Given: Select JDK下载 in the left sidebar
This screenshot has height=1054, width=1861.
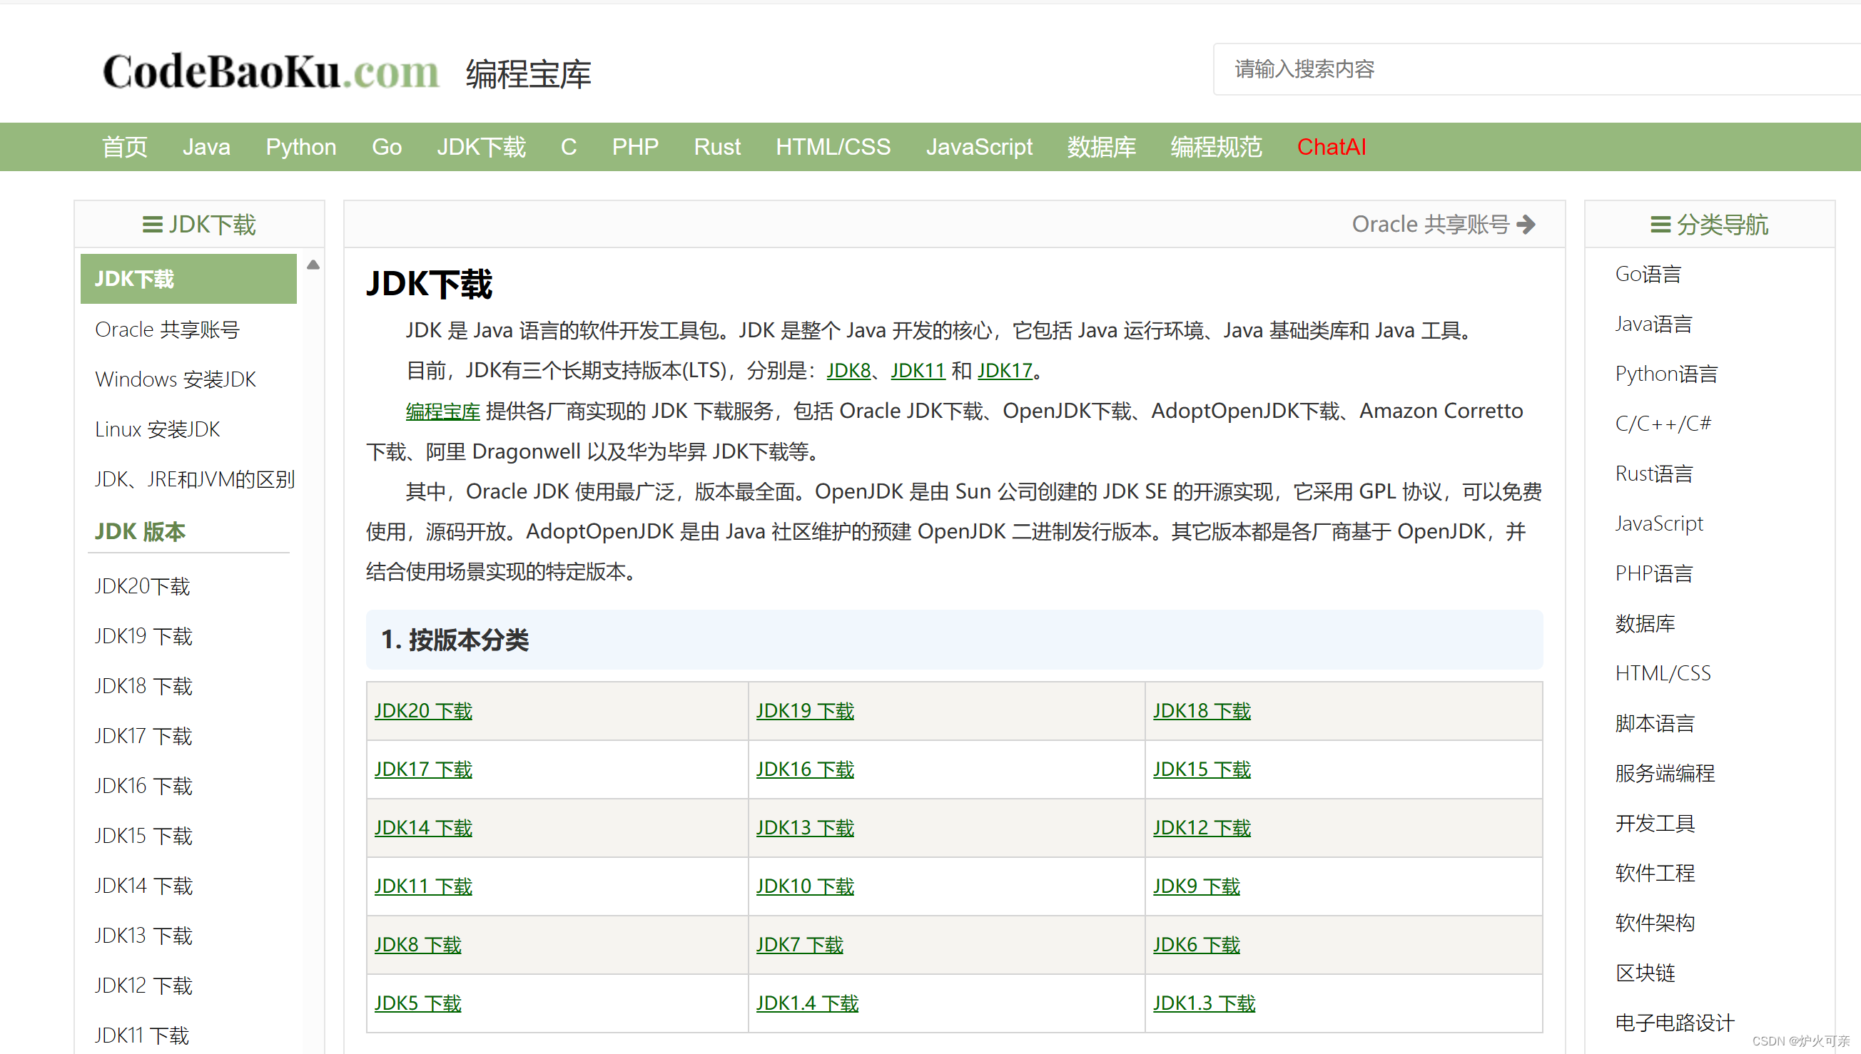Looking at the screenshot, I should pyautogui.click(x=134, y=278).
